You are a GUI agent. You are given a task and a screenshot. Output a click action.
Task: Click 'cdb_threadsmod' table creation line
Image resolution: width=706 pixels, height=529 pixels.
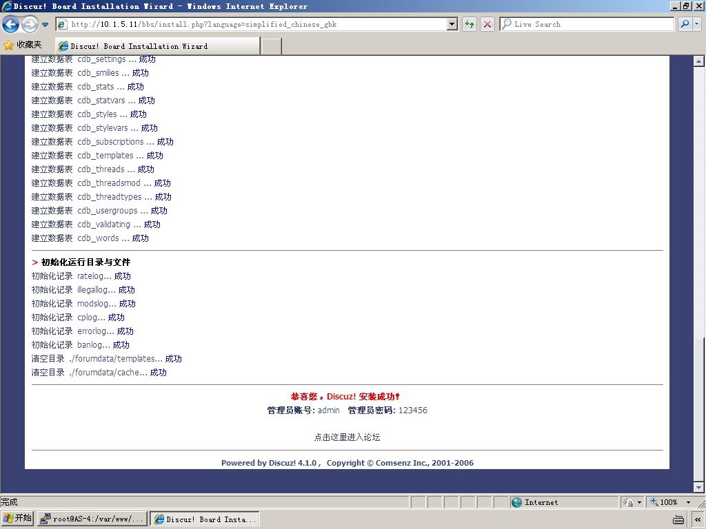pos(101,183)
